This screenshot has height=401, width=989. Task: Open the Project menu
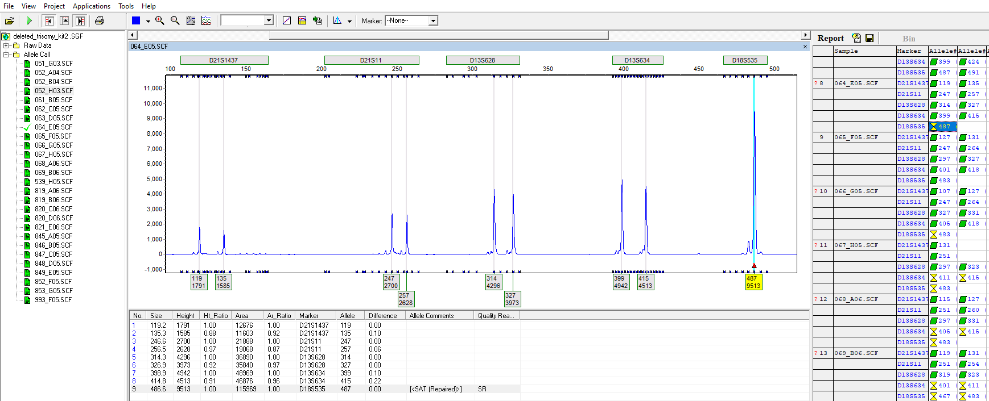pos(54,6)
